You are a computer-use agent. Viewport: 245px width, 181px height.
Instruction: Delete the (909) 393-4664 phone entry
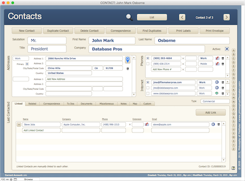click(223, 58)
